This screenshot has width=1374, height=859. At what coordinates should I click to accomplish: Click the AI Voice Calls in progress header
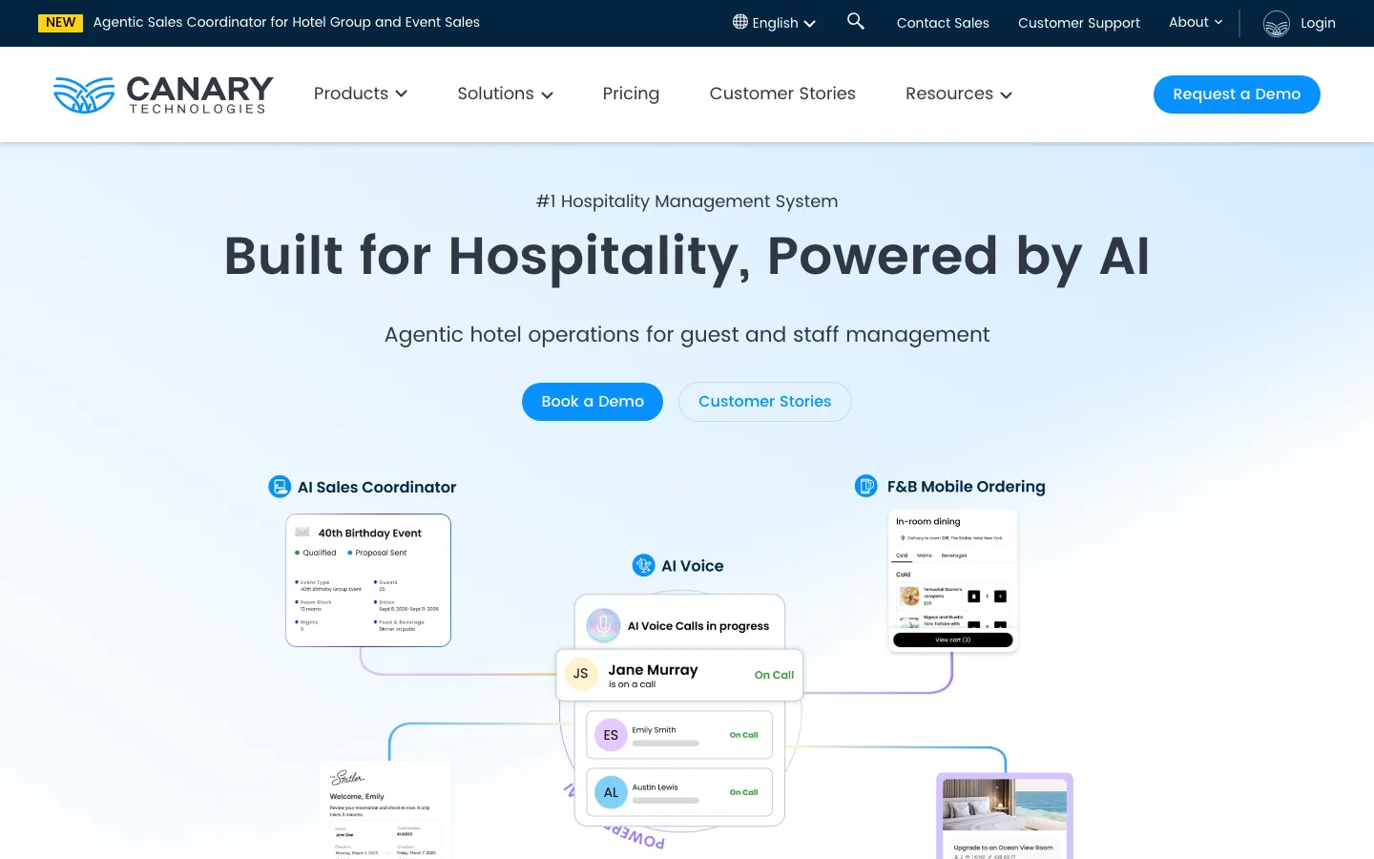(698, 626)
